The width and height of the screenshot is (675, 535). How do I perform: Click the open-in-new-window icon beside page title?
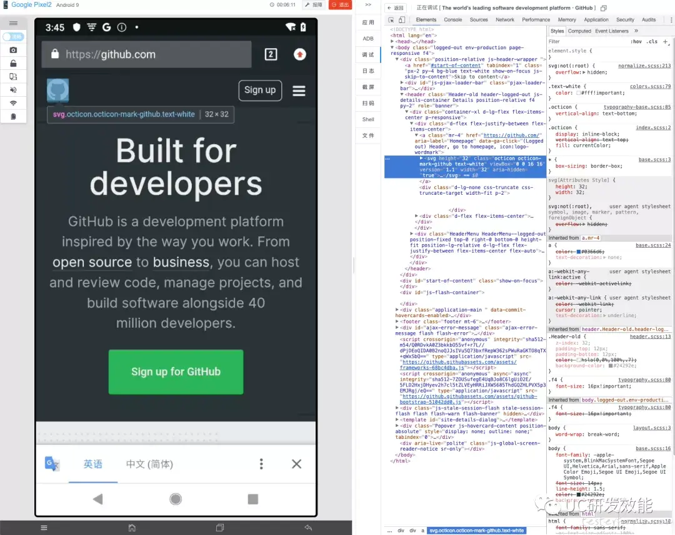(604, 7)
